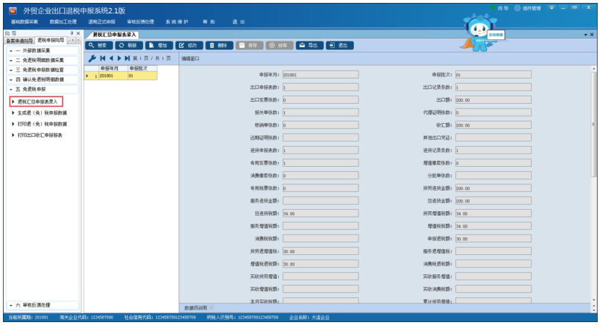Click the 搜索 search button in toolbar
The height and width of the screenshot is (325, 600).
pyautogui.click(x=98, y=45)
